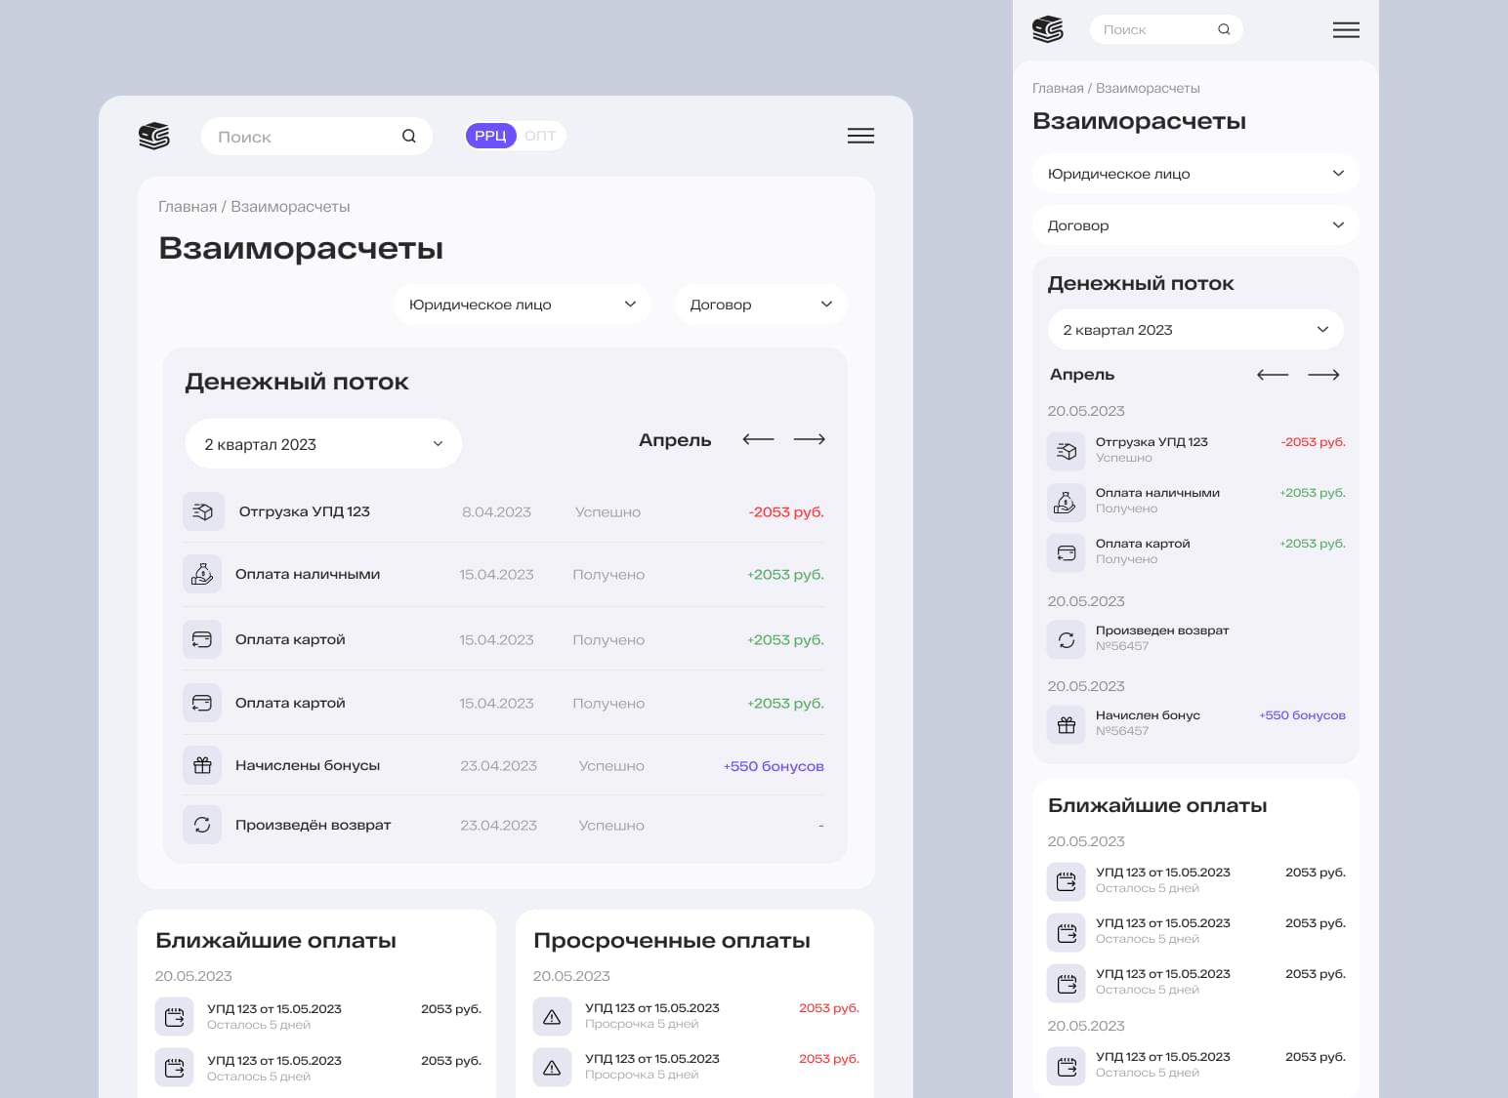The image size is (1508, 1098).
Task: Click the search magnifier icon in tablet view
Action: click(409, 137)
